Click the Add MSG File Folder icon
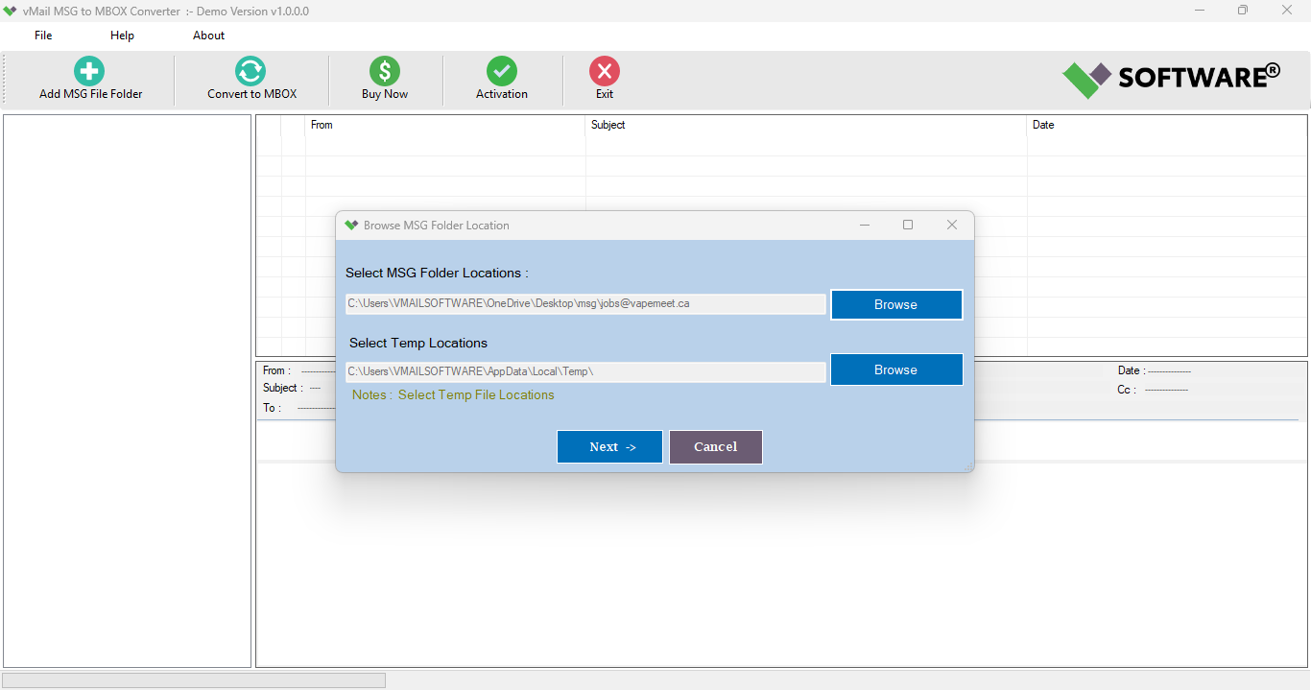The height and width of the screenshot is (691, 1311). 88,71
